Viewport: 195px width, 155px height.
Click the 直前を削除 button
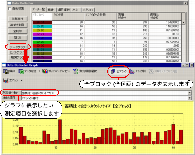17,25
